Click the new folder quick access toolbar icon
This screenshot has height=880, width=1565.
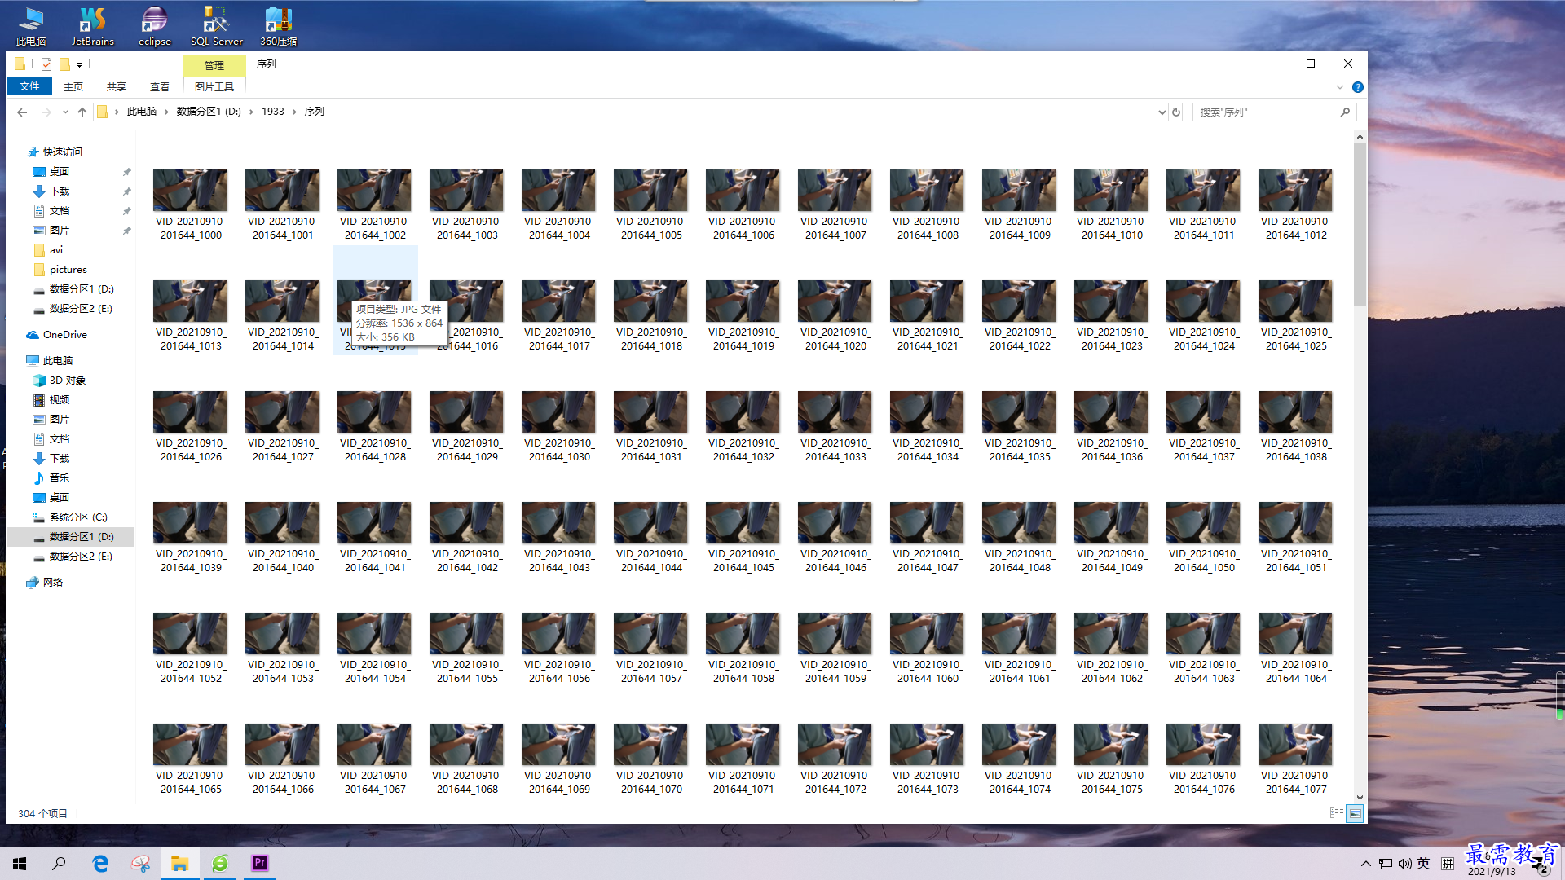point(64,64)
